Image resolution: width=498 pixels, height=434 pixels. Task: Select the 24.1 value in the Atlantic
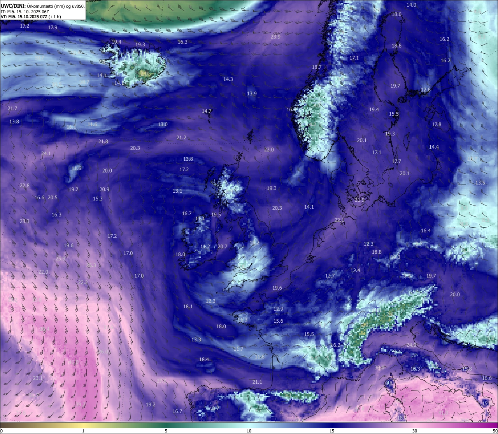(x=46, y=153)
